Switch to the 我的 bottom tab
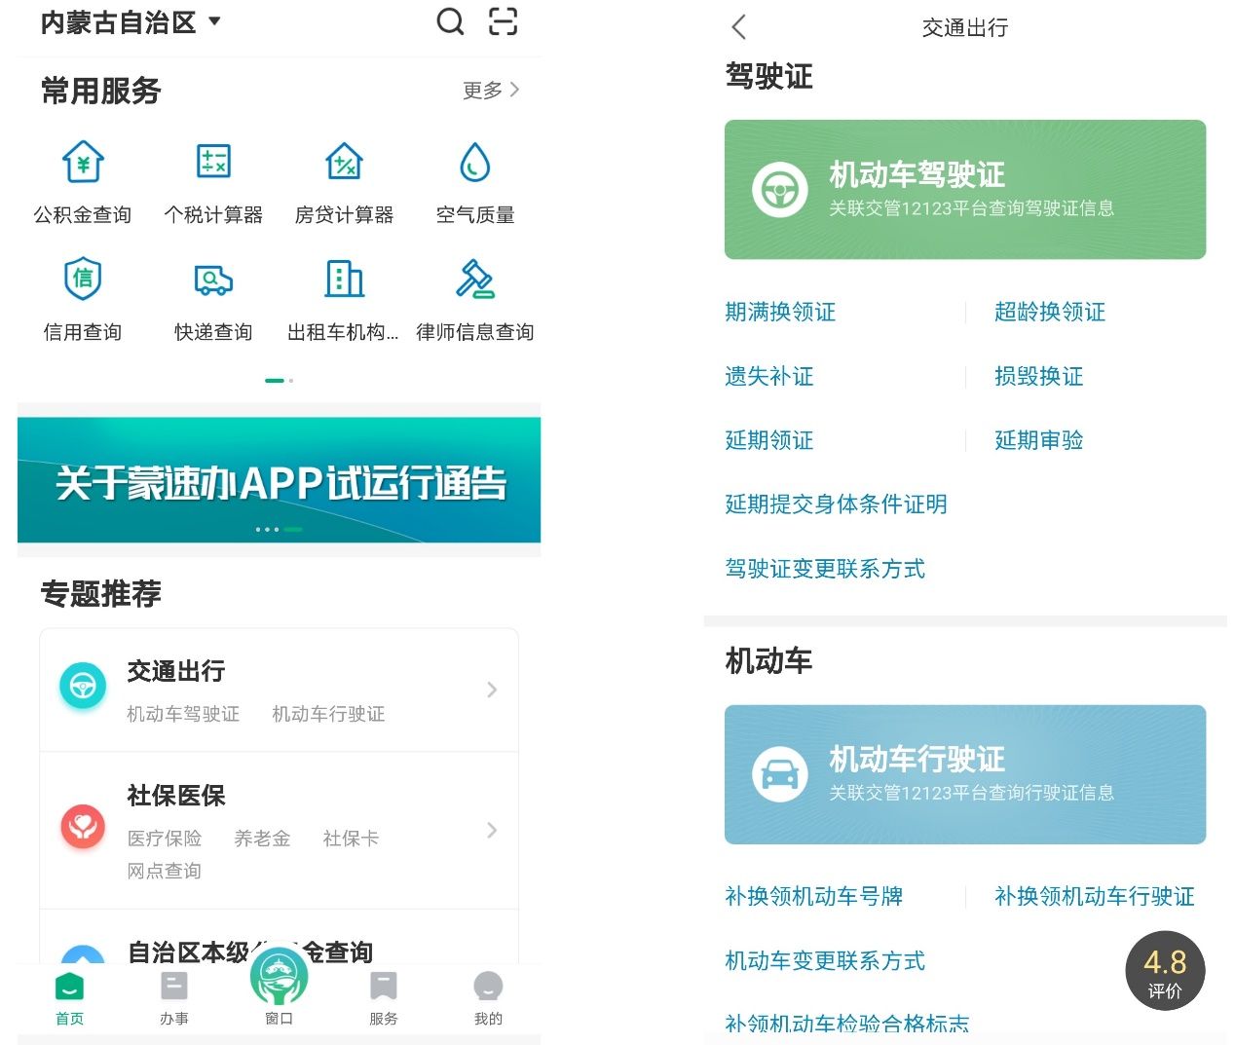This screenshot has width=1235, height=1045. point(488,997)
